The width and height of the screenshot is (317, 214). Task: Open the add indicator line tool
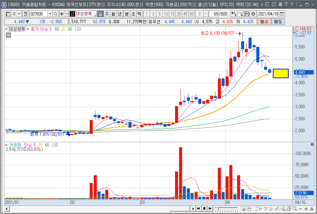click(x=240, y=14)
